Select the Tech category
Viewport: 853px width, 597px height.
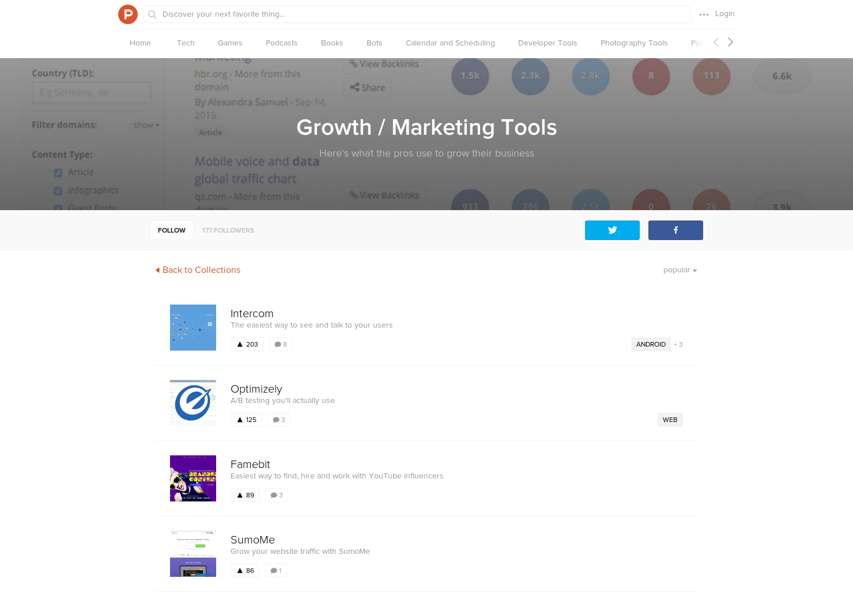point(186,43)
